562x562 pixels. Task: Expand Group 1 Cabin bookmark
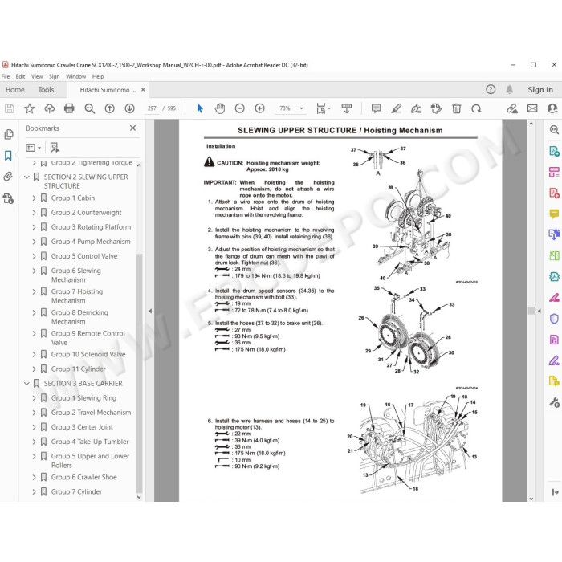34,198
